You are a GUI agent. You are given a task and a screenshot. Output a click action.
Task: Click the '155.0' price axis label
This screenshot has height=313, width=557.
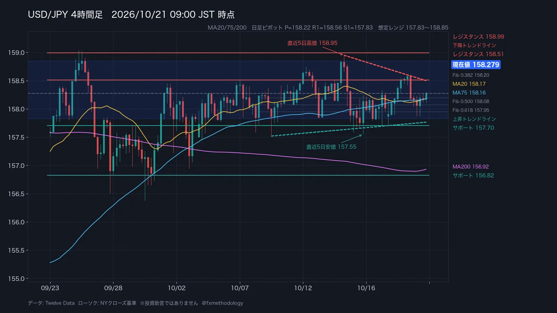click(16, 279)
